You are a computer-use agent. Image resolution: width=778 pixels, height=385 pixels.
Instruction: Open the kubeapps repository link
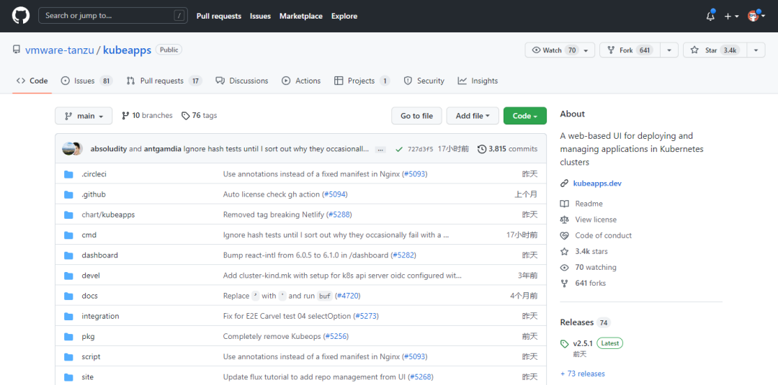click(x=127, y=50)
